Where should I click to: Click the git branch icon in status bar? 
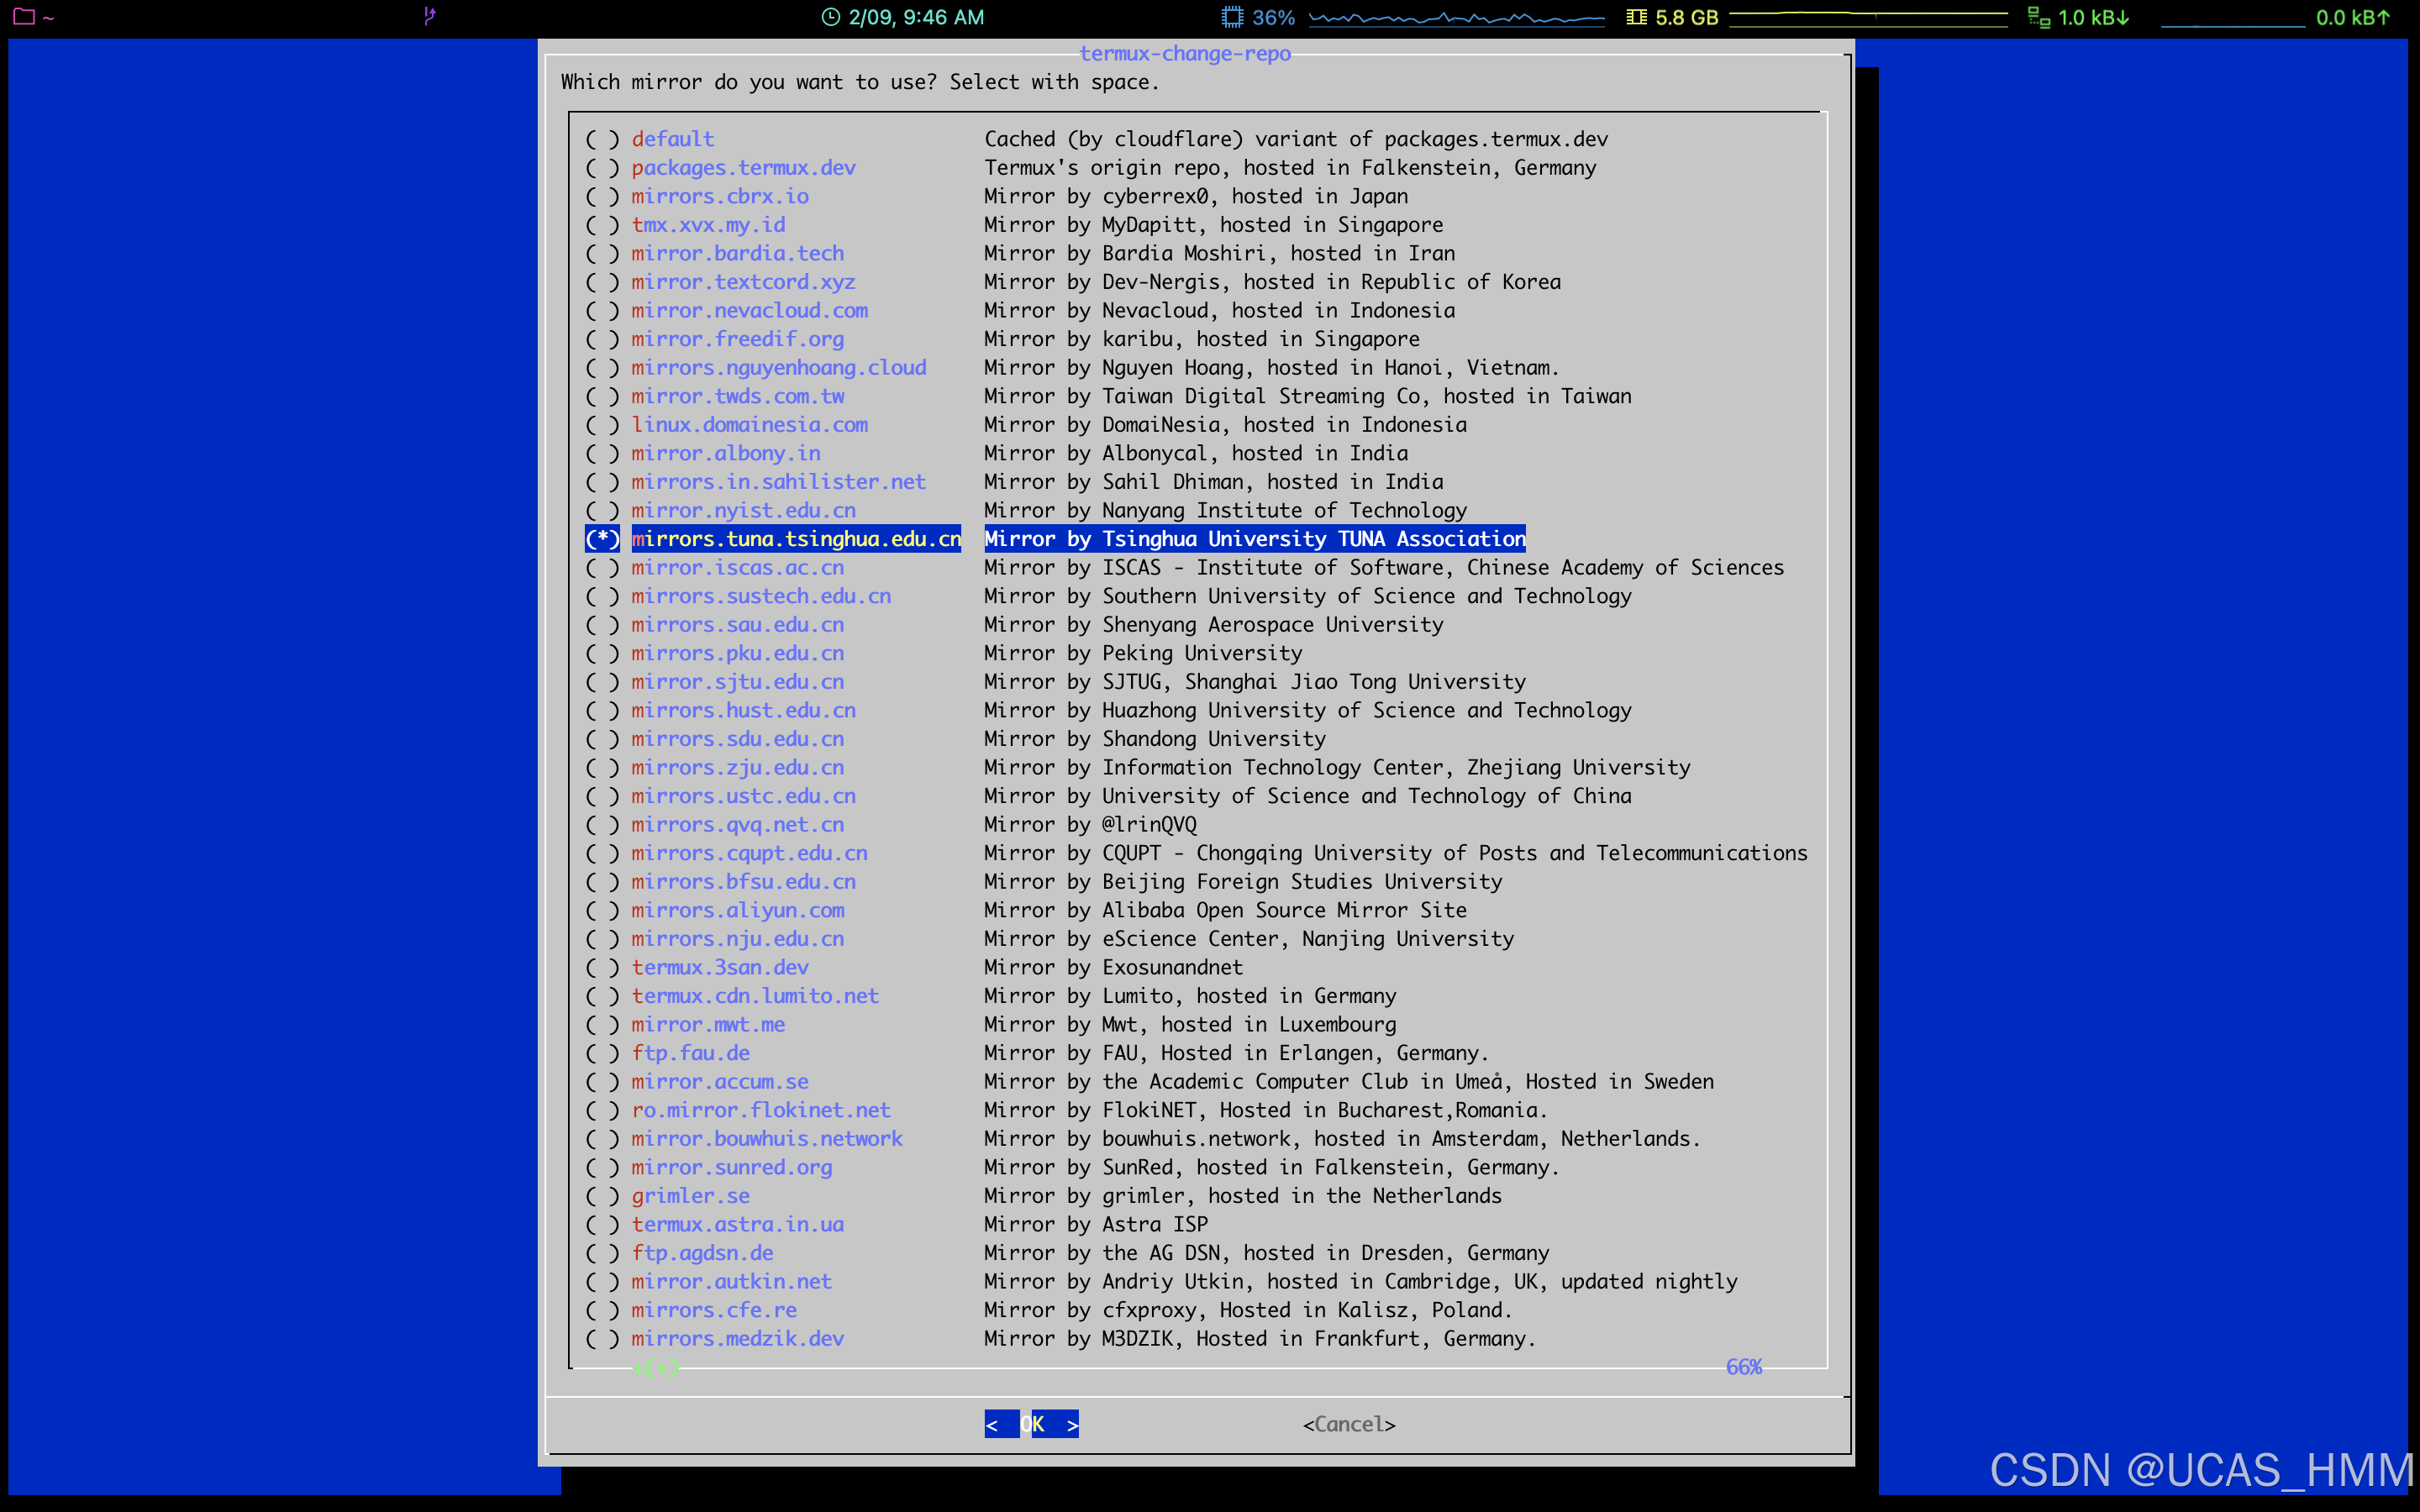pyautogui.click(x=429, y=16)
